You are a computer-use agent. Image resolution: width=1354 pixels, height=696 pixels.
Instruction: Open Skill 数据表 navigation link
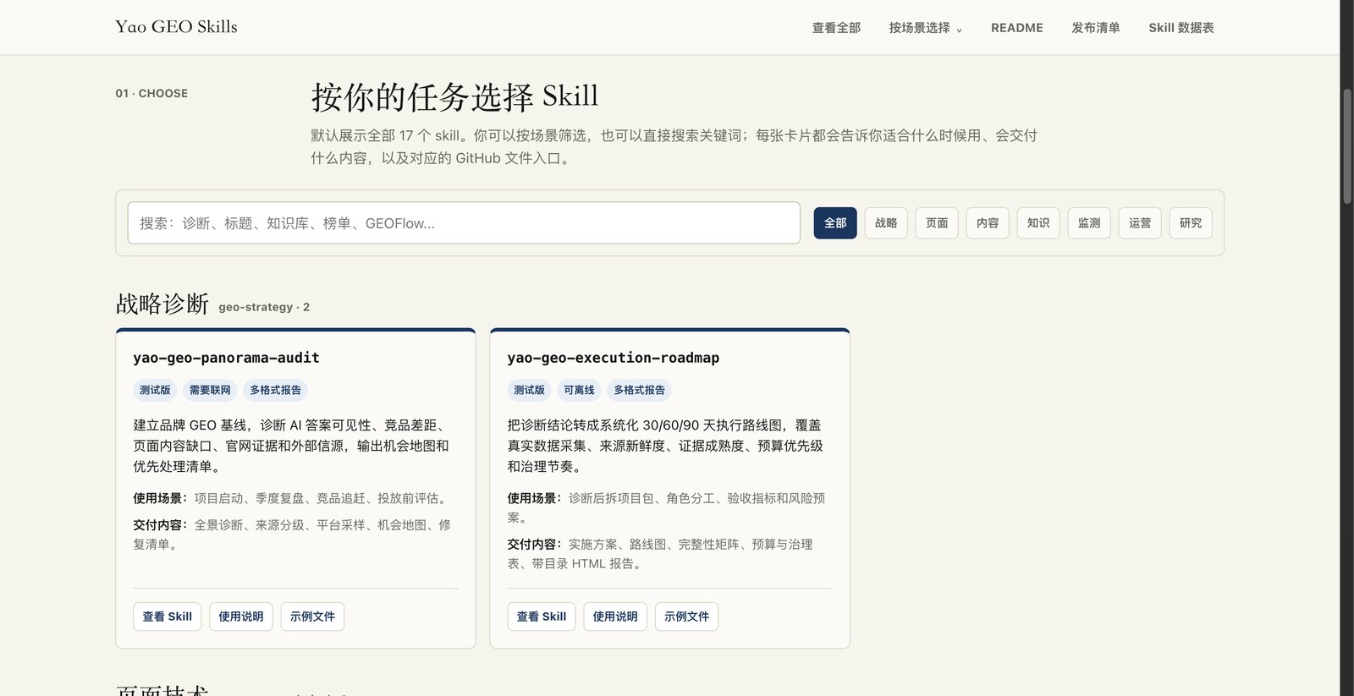tap(1181, 28)
